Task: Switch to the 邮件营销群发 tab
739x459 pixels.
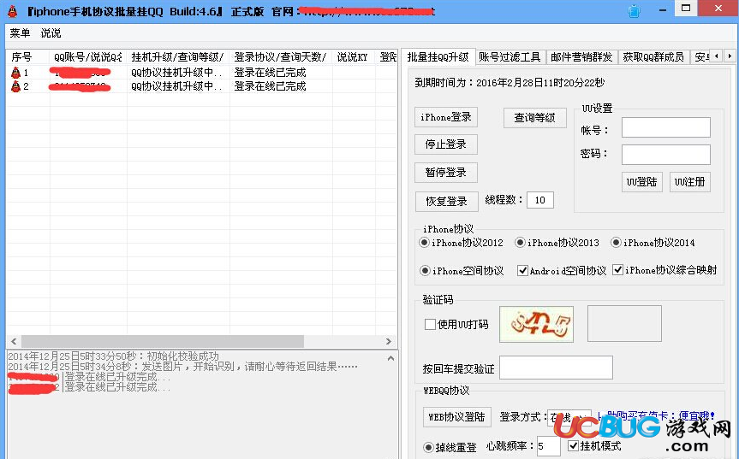Action: point(581,57)
